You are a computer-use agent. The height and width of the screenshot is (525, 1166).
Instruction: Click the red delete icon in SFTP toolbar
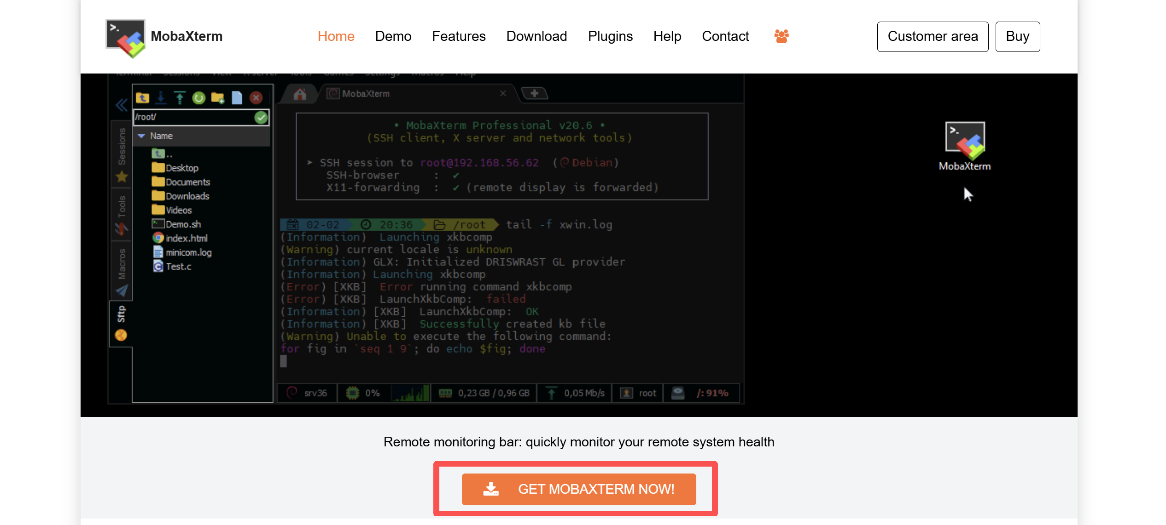(256, 98)
